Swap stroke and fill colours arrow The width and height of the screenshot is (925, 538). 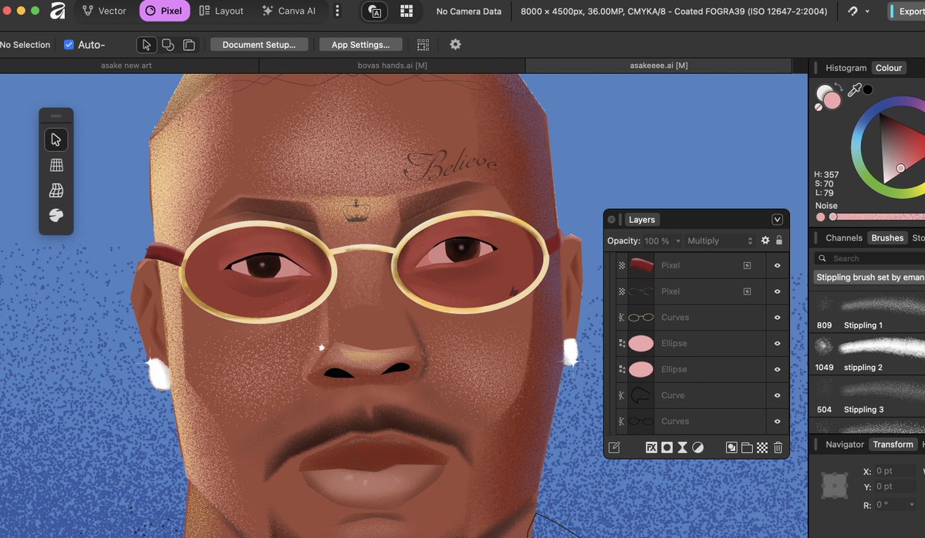tap(839, 87)
